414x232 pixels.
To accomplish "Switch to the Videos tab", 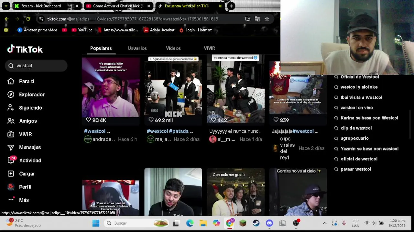I will (x=173, y=48).
